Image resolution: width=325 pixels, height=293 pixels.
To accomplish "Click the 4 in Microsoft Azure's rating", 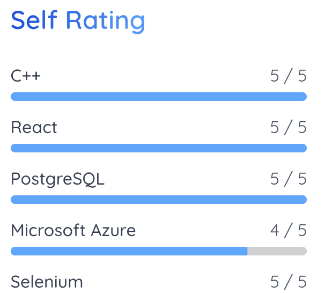I will 275,230.
